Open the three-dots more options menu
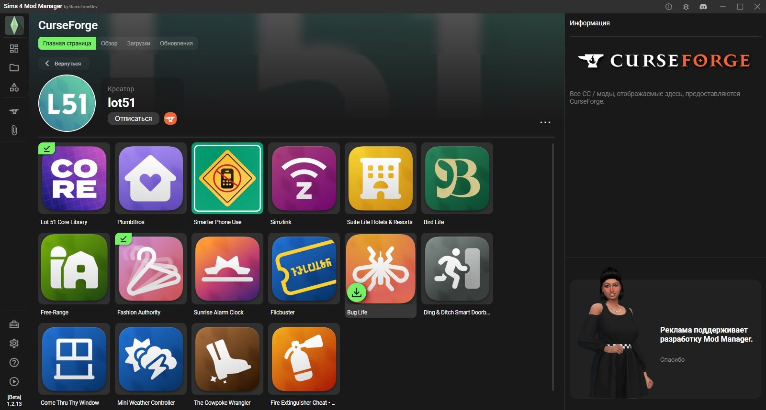766x410 pixels. [545, 122]
